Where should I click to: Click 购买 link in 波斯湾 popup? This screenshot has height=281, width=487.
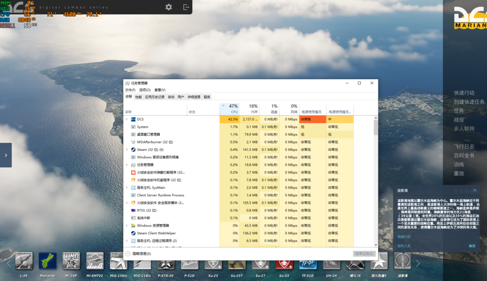pos(472,246)
